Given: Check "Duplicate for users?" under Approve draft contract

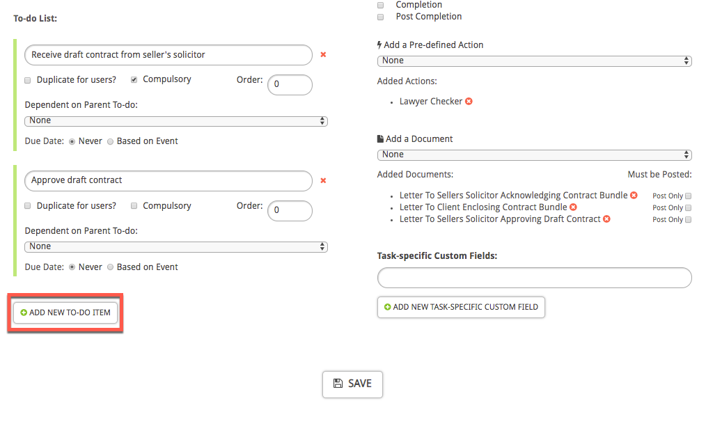Looking at the screenshot, I should [x=27, y=206].
